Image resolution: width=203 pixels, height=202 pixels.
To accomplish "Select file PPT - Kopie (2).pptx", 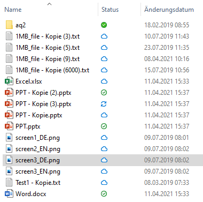I will coord(43,93).
